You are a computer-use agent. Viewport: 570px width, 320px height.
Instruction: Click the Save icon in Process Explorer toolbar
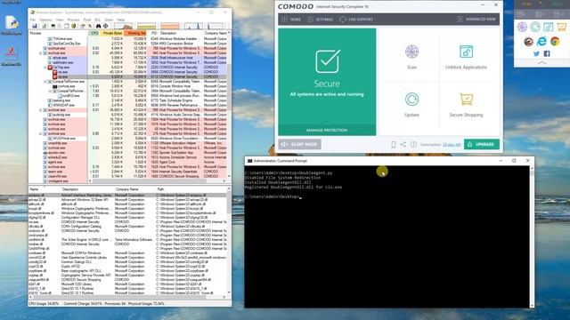coord(35,26)
